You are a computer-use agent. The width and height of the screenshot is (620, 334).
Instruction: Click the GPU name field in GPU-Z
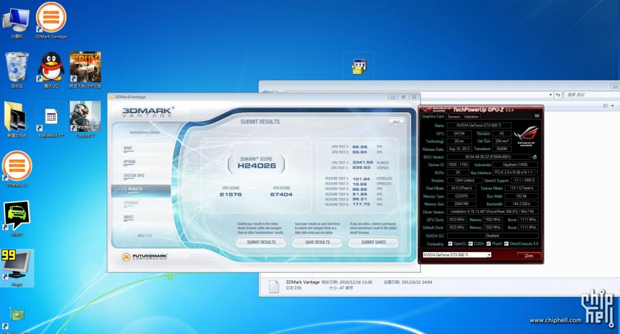(x=479, y=125)
